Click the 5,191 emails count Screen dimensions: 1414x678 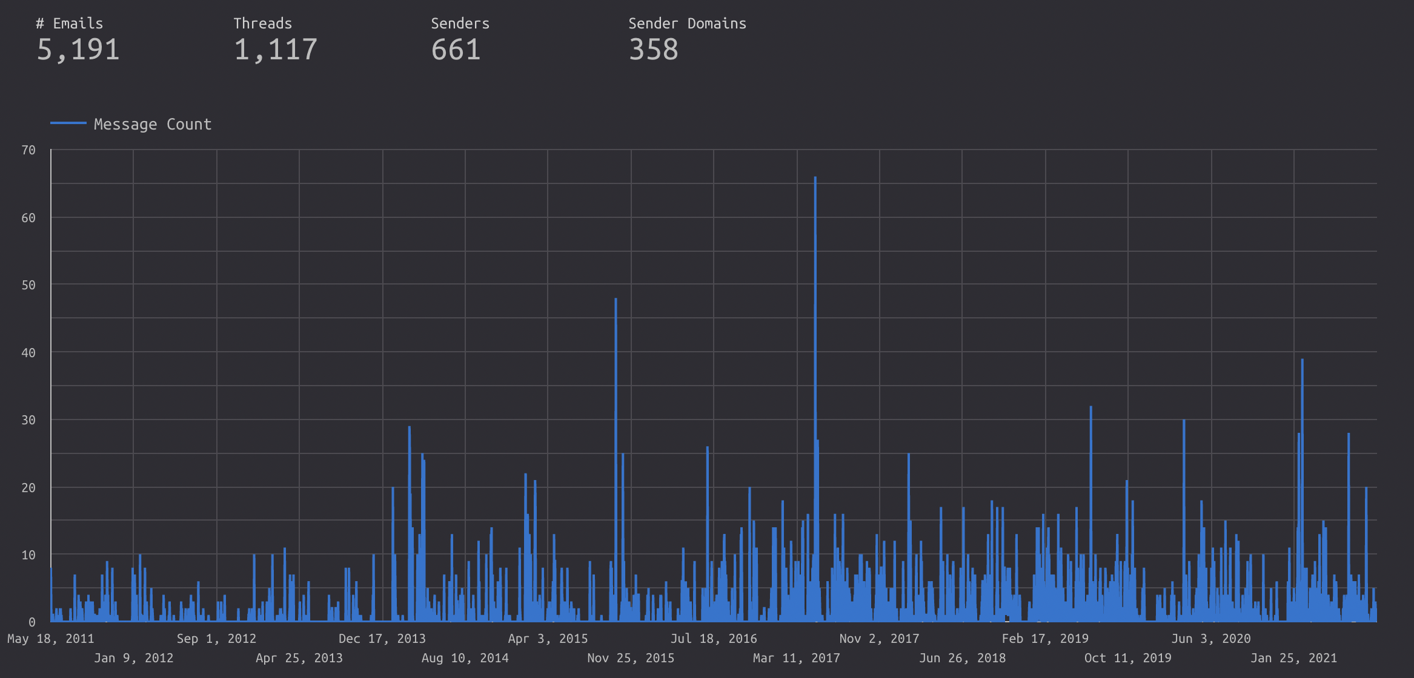click(78, 50)
